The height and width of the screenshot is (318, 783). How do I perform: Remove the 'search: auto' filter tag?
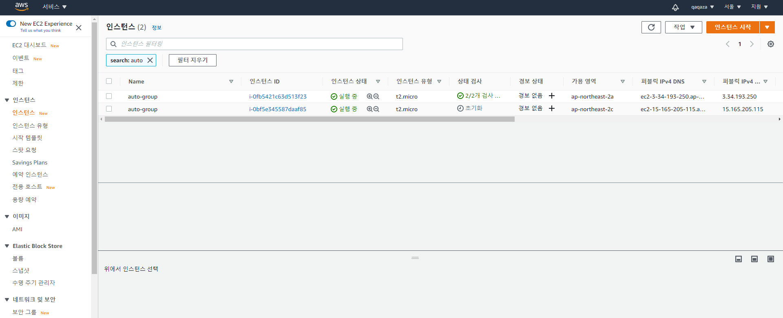tap(150, 60)
